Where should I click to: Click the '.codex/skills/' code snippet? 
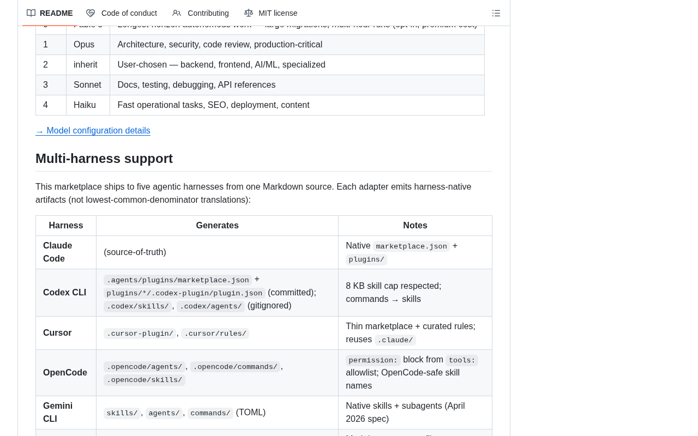[x=138, y=306]
